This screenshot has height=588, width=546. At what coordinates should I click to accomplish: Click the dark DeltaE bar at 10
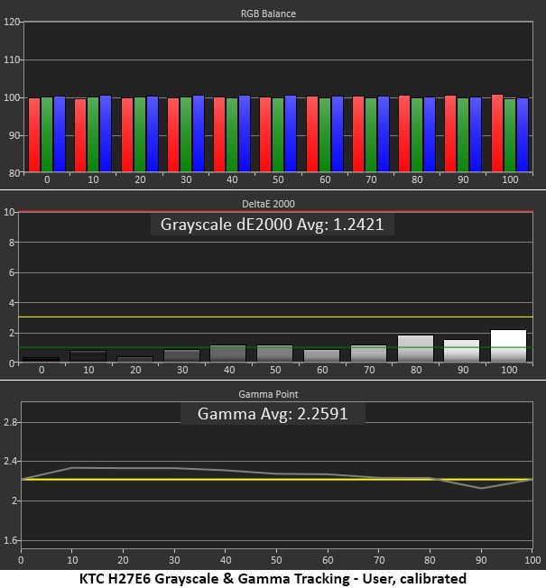(88, 356)
